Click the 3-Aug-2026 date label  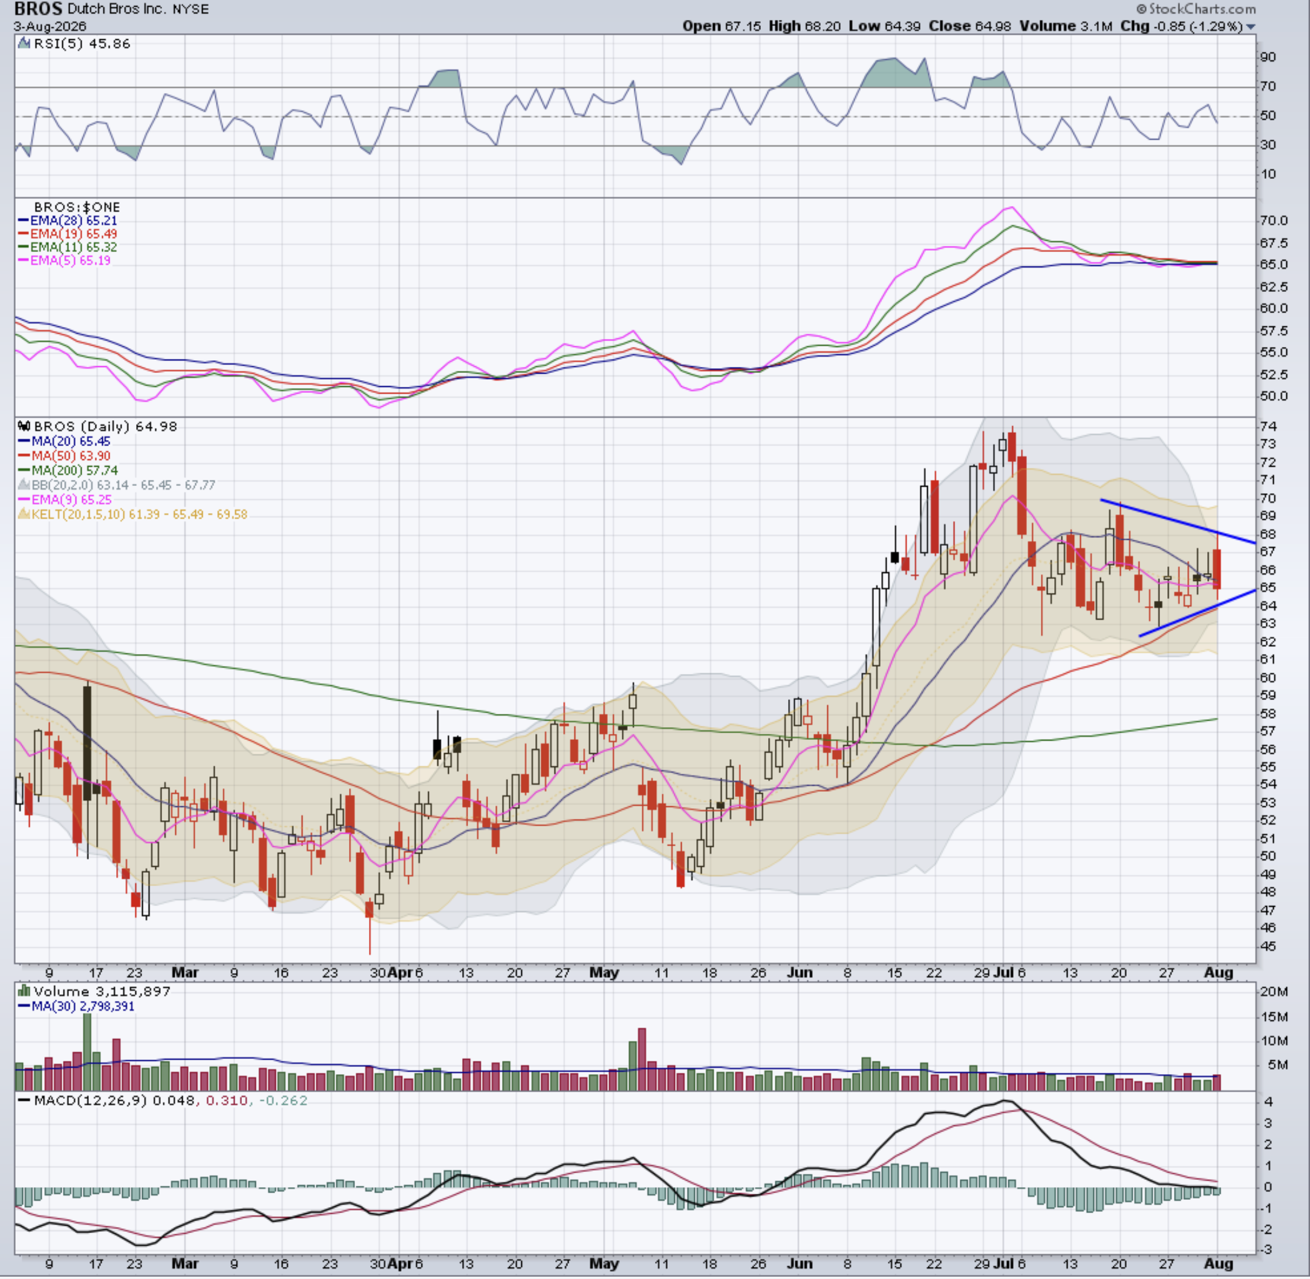pos(50,27)
